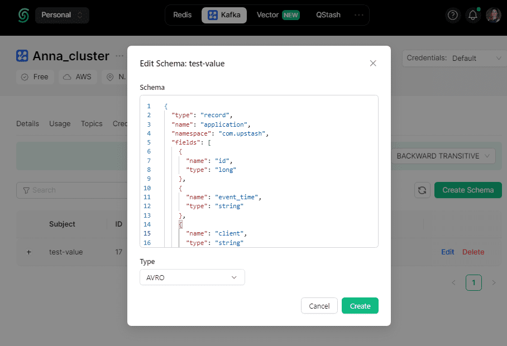
Task: Click the "com.upstash" namespace value
Action: click(x=242, y=133)
